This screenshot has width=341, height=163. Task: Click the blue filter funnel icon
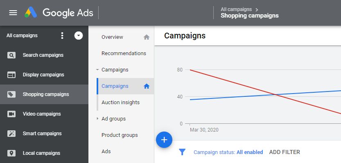tap(182, 152)
